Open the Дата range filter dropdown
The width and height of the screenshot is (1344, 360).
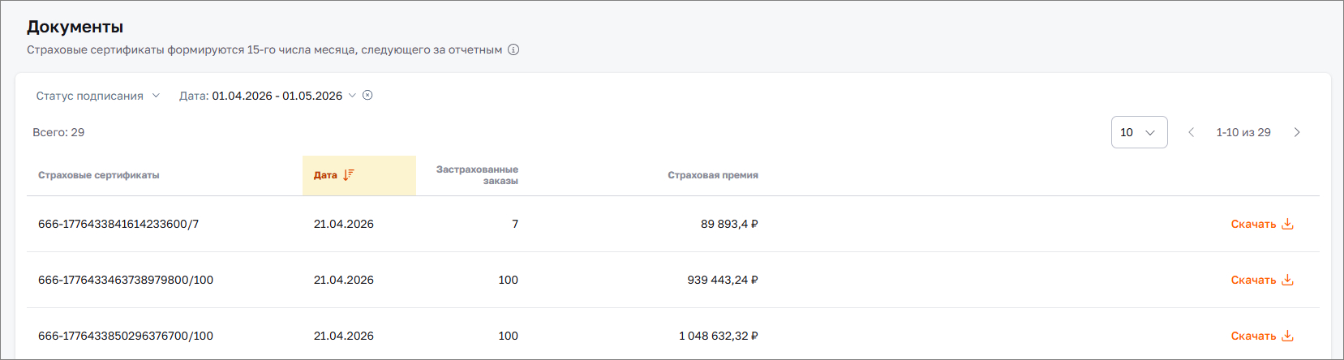coord(268,96)
